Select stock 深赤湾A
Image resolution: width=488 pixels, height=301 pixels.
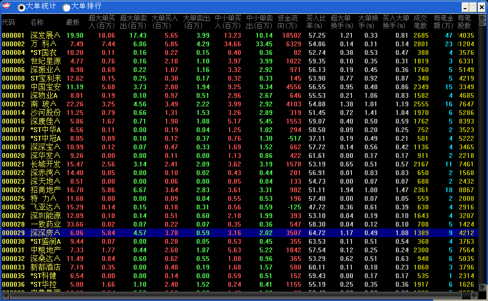[45, 173]
